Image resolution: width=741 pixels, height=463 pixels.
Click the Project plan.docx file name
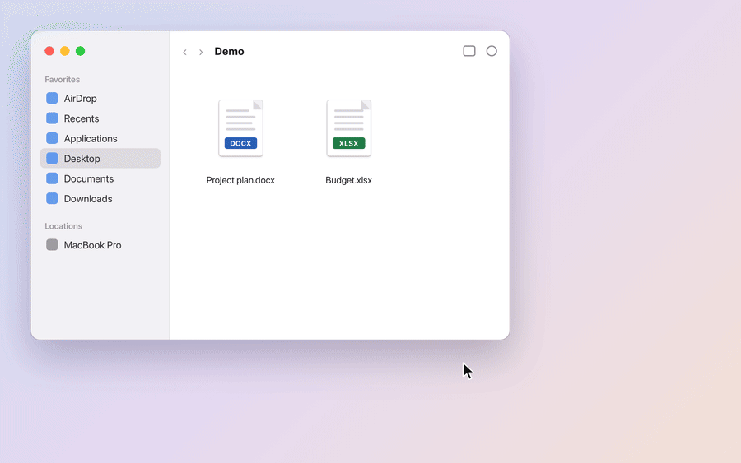240,180
